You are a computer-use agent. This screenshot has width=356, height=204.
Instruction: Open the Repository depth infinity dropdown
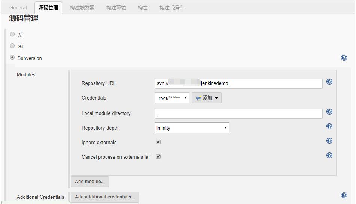pos(192,128)
